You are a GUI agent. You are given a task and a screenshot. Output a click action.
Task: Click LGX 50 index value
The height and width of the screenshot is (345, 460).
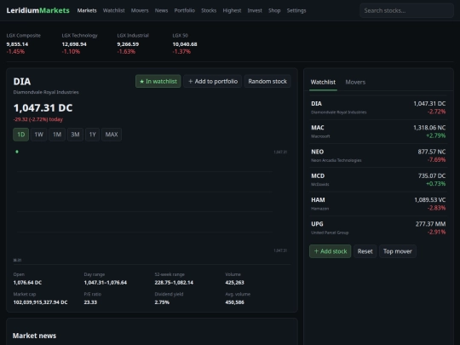185,44
